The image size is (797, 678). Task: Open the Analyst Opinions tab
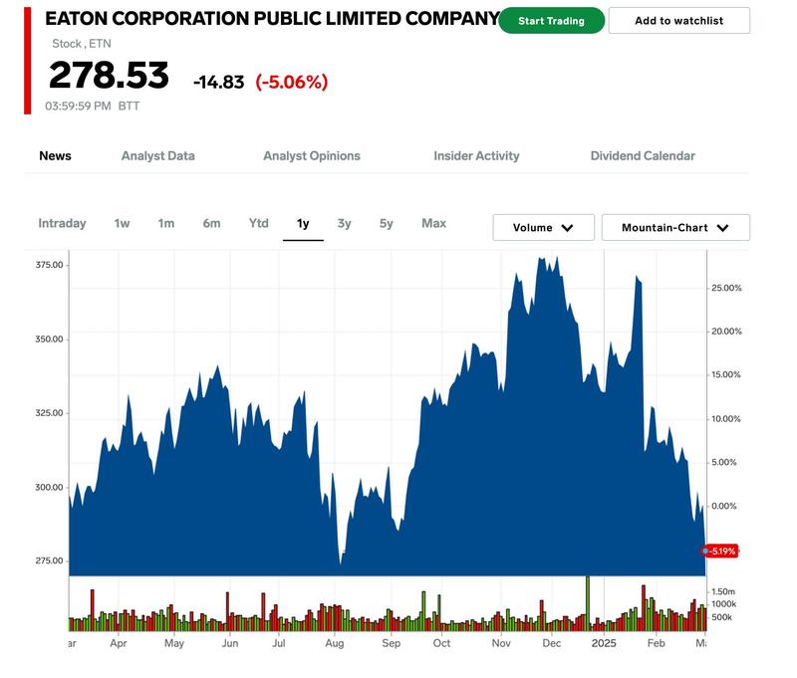click(312, 156)
